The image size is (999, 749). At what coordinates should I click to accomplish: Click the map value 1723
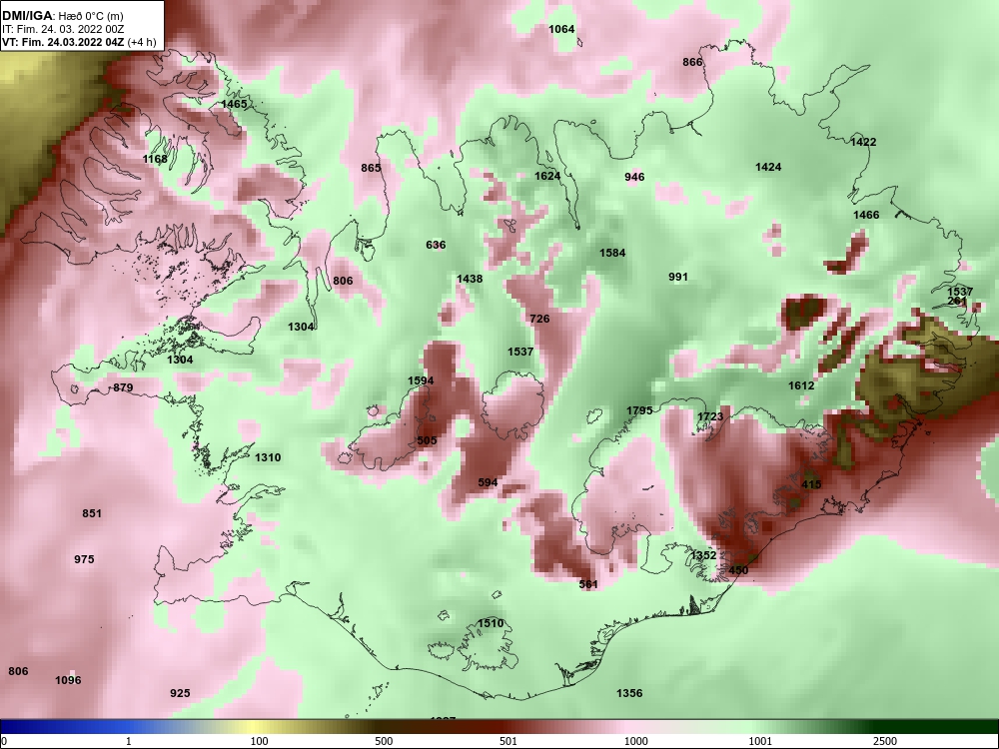click(710, 416)
